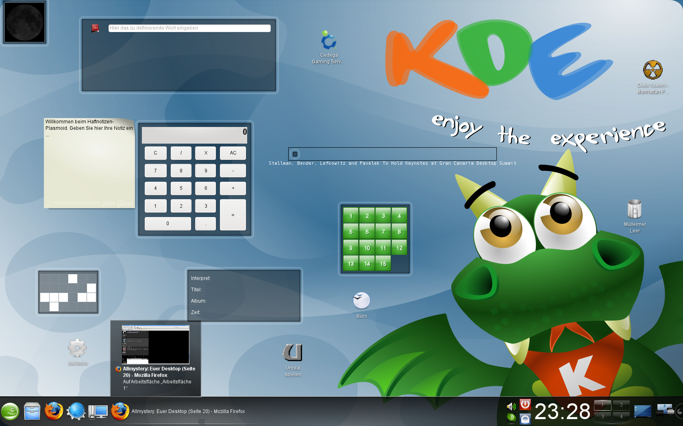Lock the screen with the blue padlock icon

click(525, 419)
